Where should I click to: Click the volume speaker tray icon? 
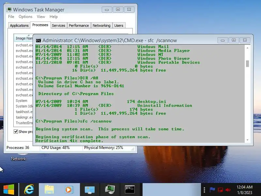point(228,190)
